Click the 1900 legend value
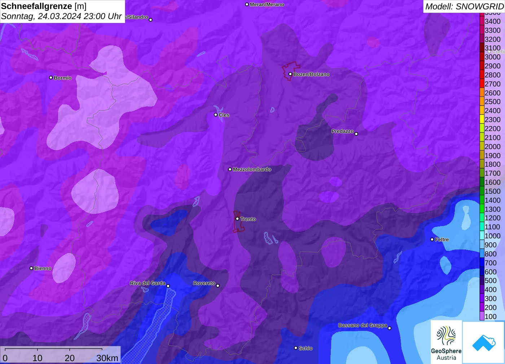Screen dimensions: 505x364 [492, 156]
